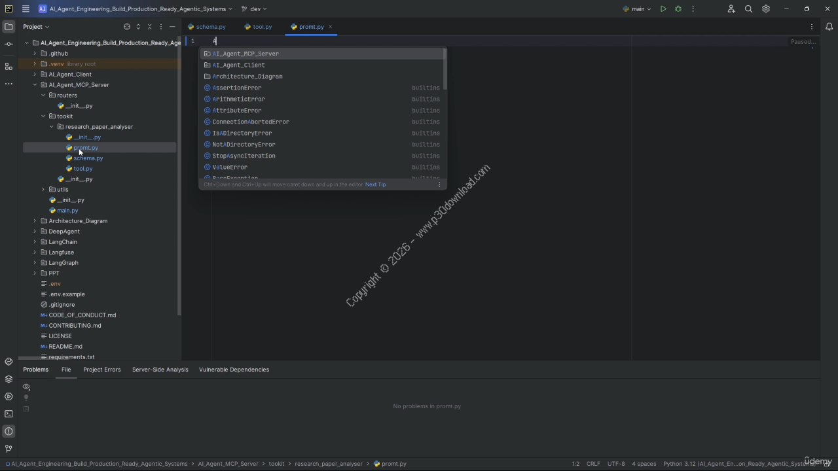Click the Run button in the toolbar
This screenshot has height=471, width=838.
663,9
